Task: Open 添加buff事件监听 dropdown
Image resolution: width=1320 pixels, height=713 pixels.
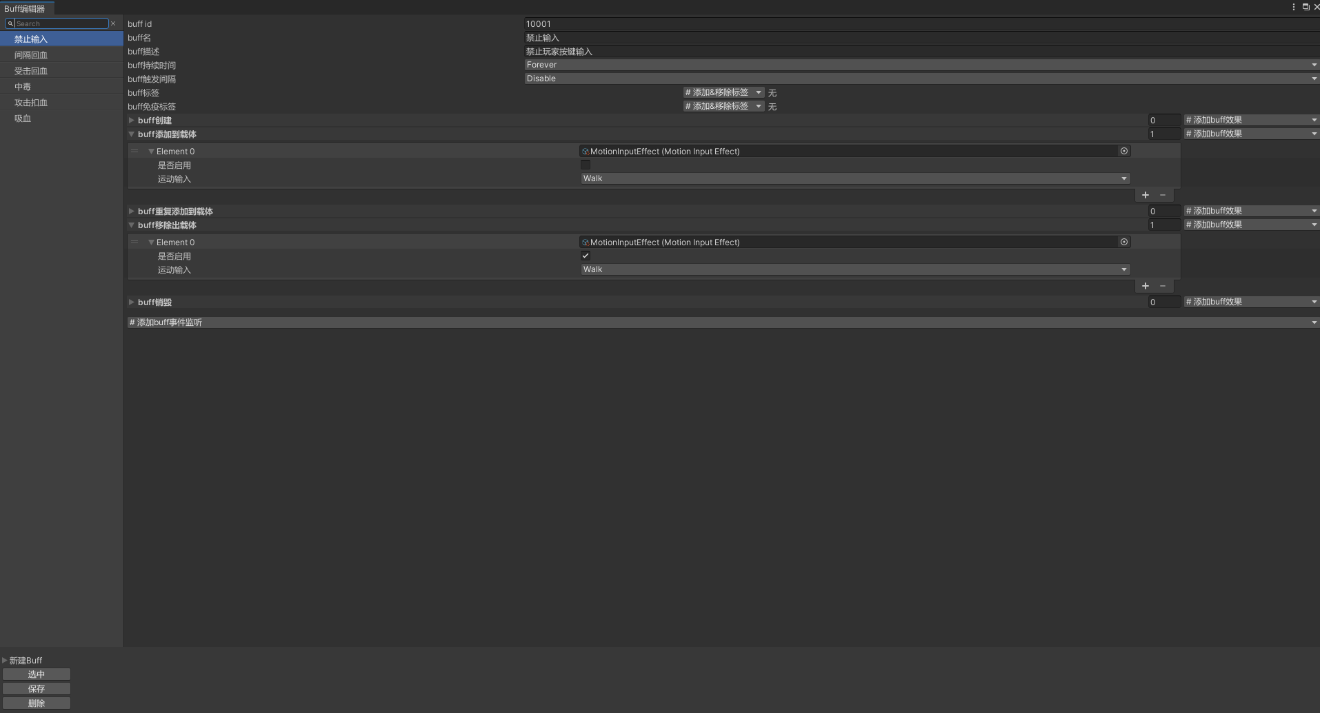Action: coord(723,322)
